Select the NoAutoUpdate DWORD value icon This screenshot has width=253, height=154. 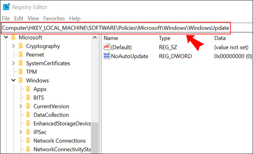[x=107, y=56]
